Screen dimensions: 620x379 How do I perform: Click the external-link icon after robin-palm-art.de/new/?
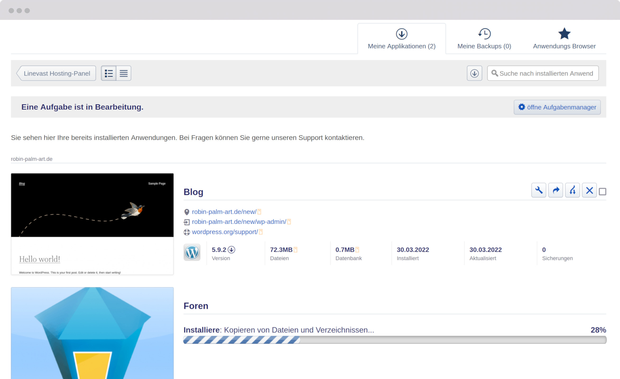[x=259, y=212]
